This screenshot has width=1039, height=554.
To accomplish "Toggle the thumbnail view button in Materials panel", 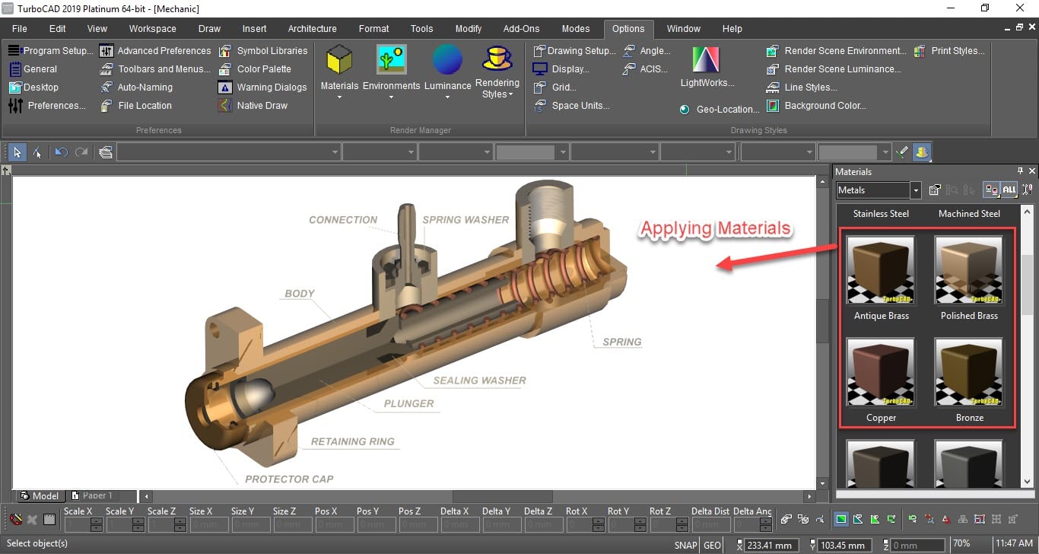I will (x=991, y=190).
